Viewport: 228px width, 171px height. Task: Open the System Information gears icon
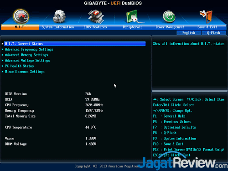pos(59,16)
